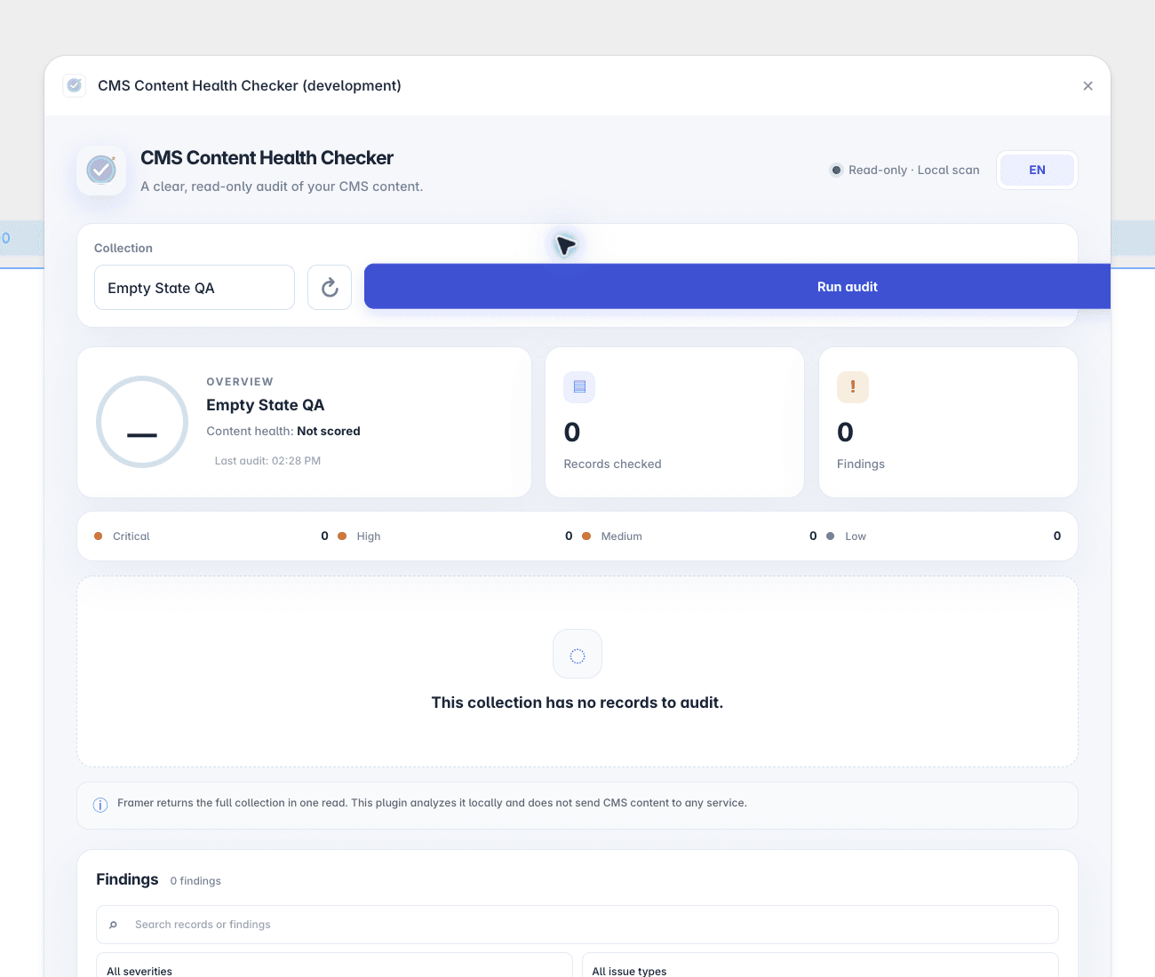
Task: Click the Content health: Not scored text
Action: 283,431
